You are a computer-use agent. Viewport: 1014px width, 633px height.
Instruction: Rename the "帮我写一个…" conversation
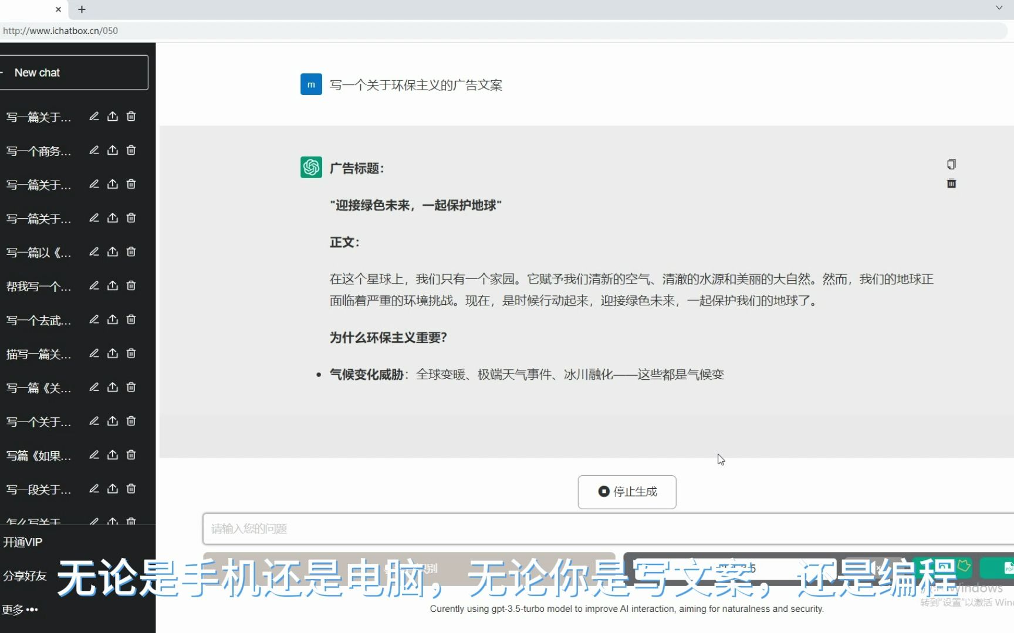[x=94, y=285]
